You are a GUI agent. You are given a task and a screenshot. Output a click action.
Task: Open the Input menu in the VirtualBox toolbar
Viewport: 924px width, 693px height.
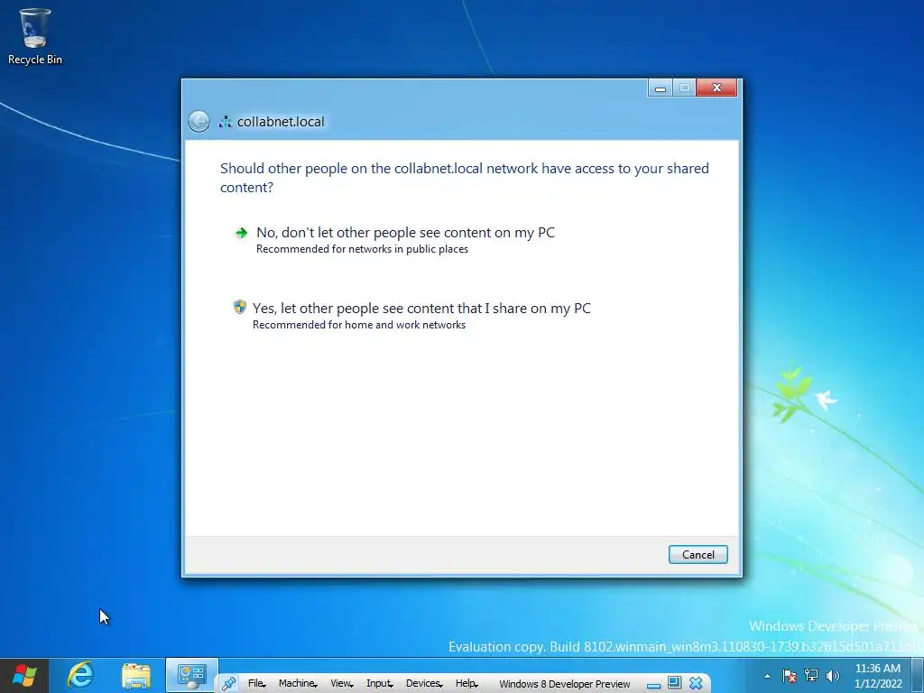(380, 684)
